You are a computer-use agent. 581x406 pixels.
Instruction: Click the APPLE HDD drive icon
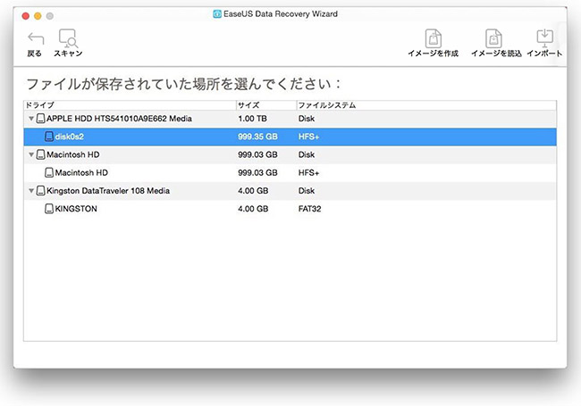[41, 119]
